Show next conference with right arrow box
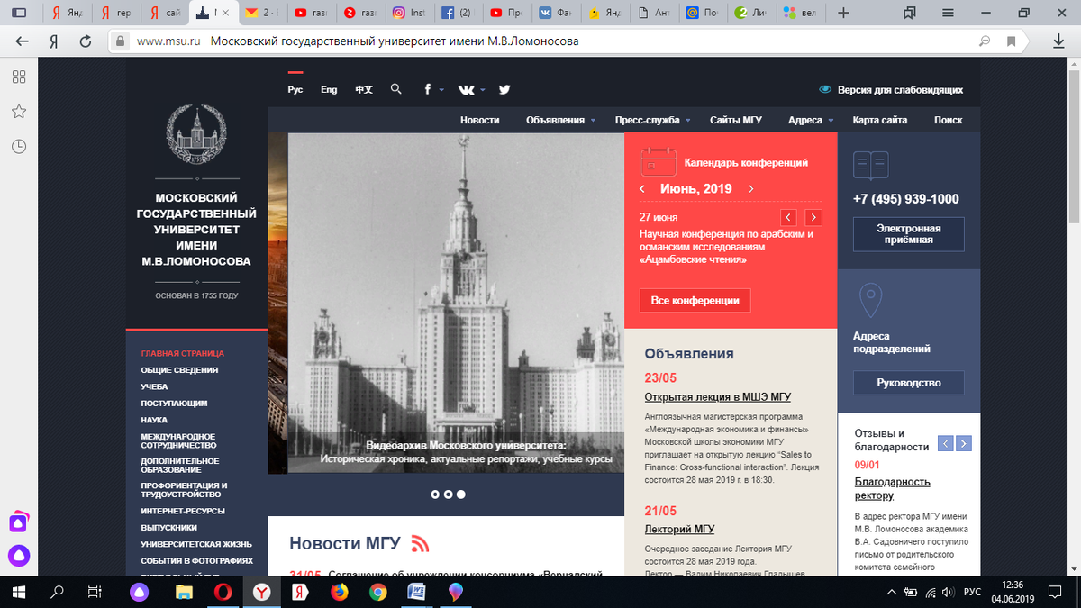 pyautogui.click(x=813, y=217)
